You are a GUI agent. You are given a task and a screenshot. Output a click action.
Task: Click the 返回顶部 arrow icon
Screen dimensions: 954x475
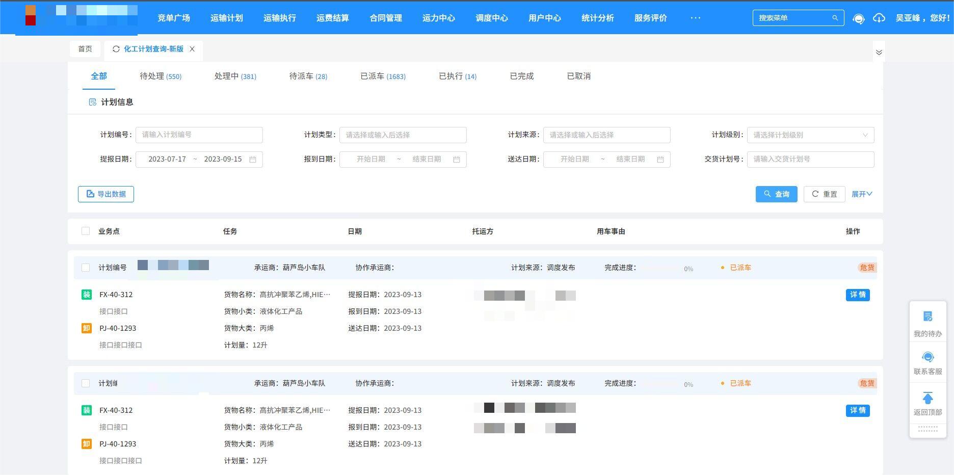click(928, 398)
